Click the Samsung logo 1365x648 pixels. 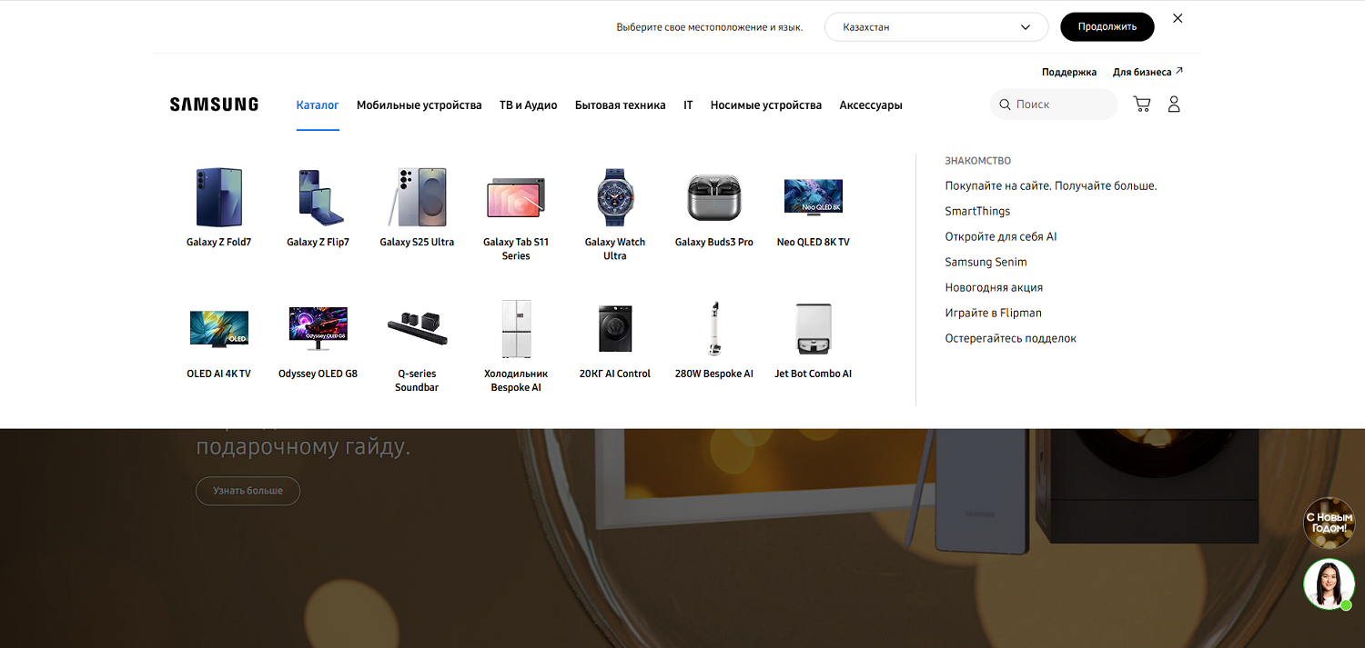[x=214, y=105]
